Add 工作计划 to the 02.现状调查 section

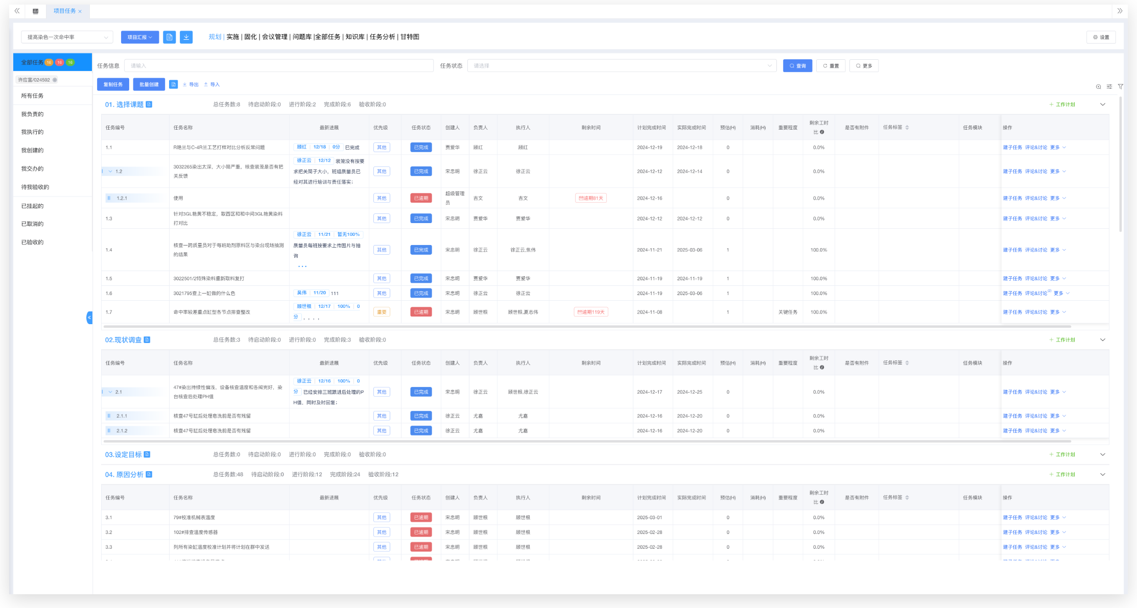coord(1062,340)
